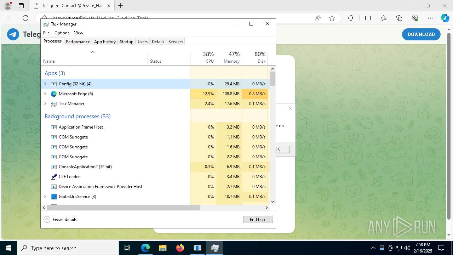Switch to the Performance tab

point(78,42)
